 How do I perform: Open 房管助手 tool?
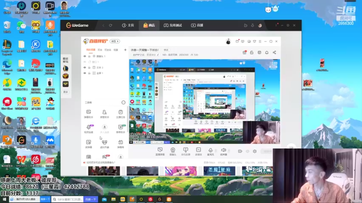pos(105,114)
